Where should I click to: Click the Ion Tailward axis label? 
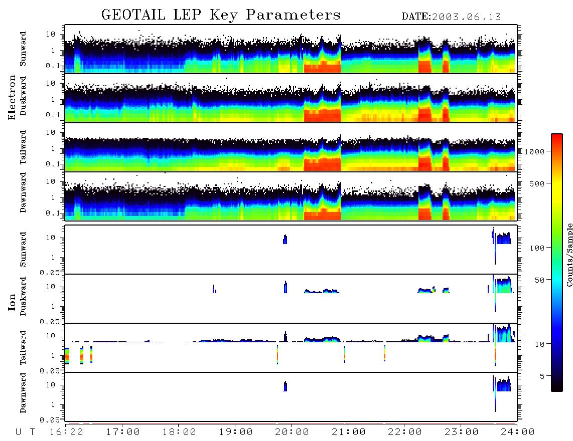[23, 348]
